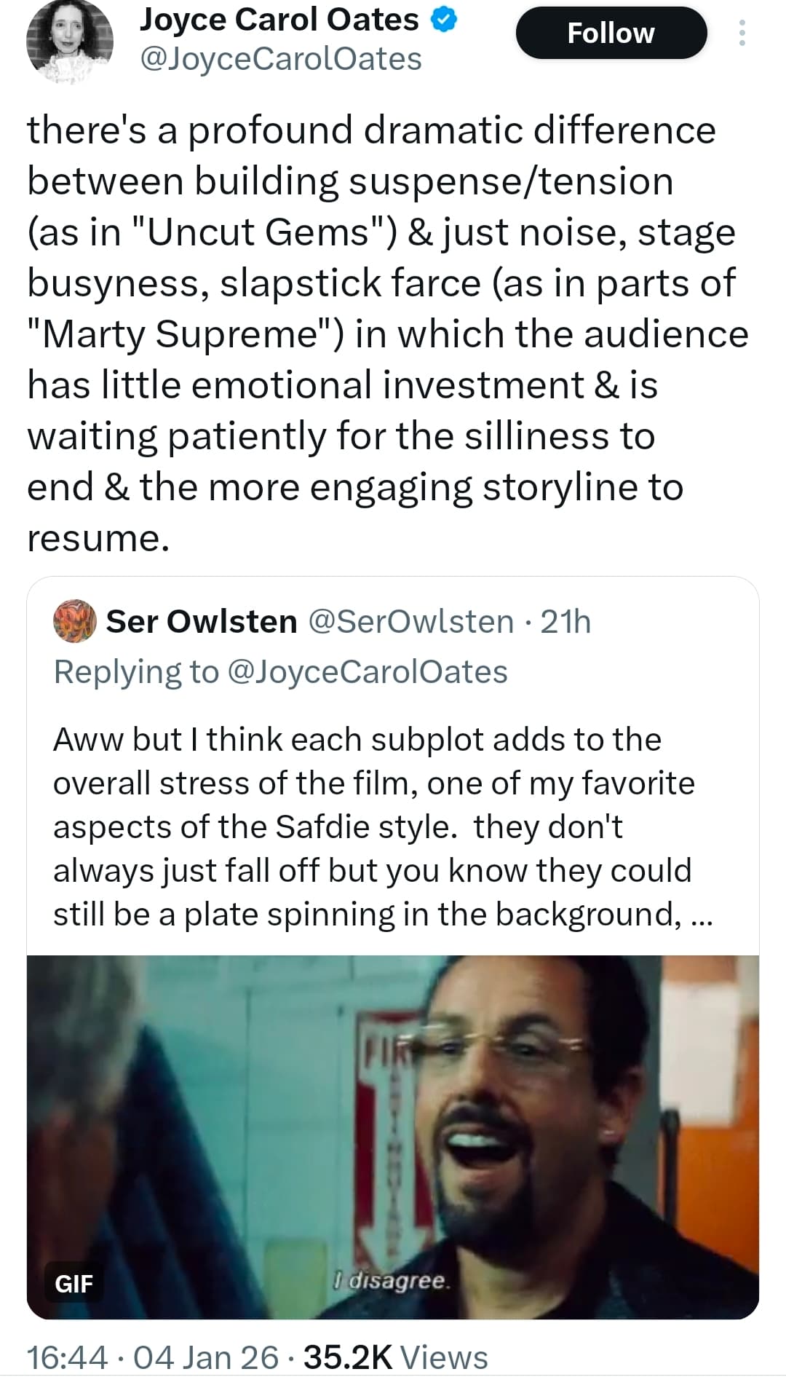Click the GIF badge label
This screenshot has width=786, height=1377.
coord(74,1283)
